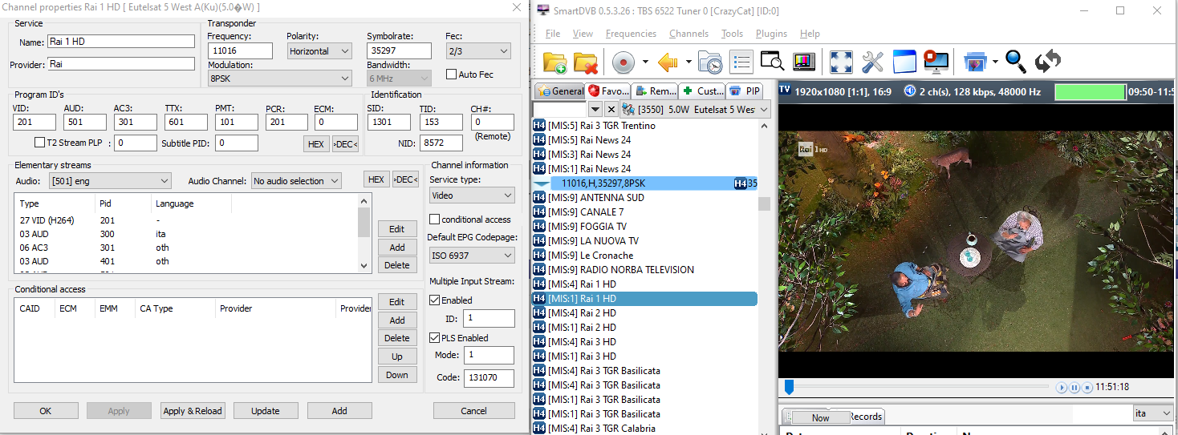Image resolution: width=1178 pixels, height=435 pixels.
Task: Click the monitor with red stop icon
Action: 936,62
